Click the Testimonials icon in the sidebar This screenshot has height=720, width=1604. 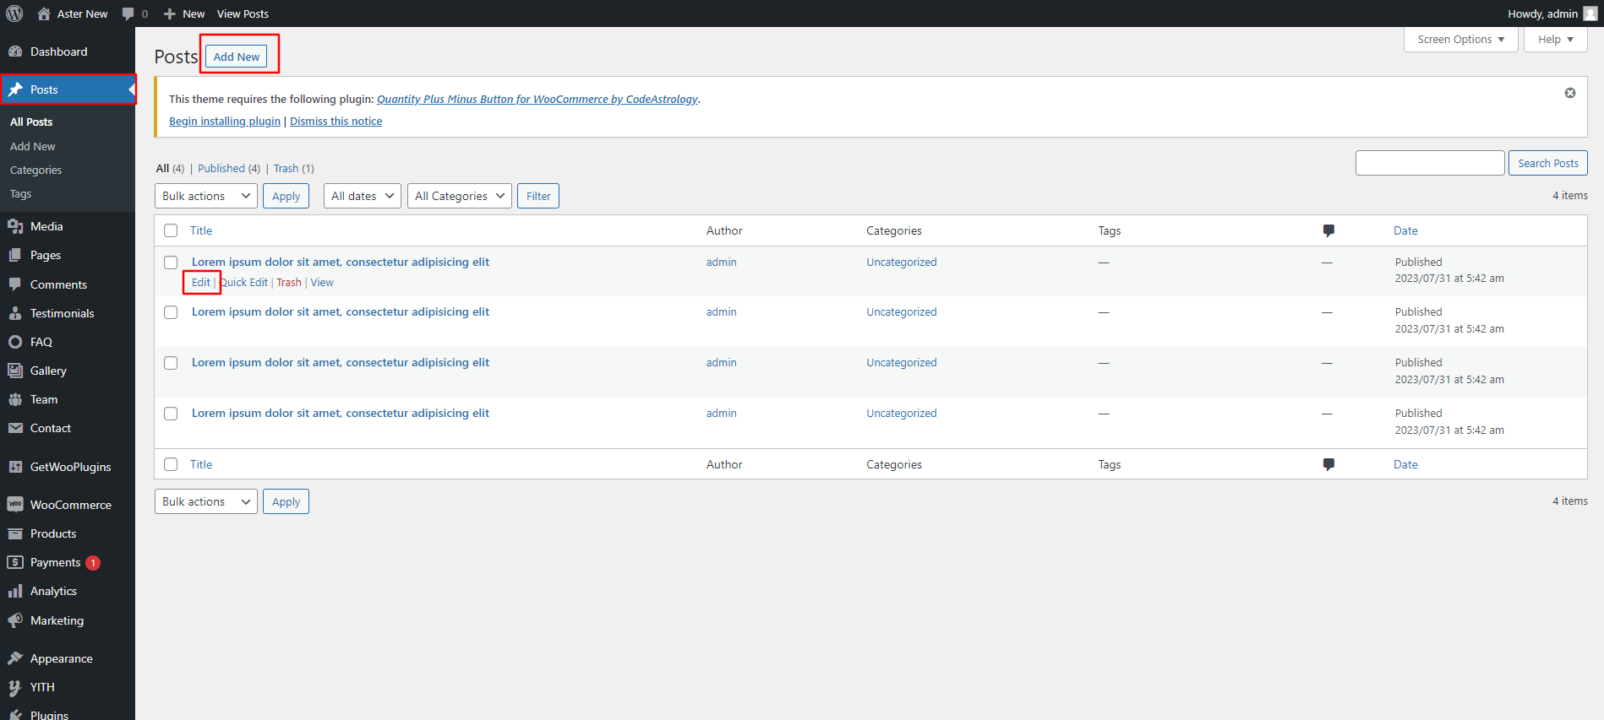point(15,313)
